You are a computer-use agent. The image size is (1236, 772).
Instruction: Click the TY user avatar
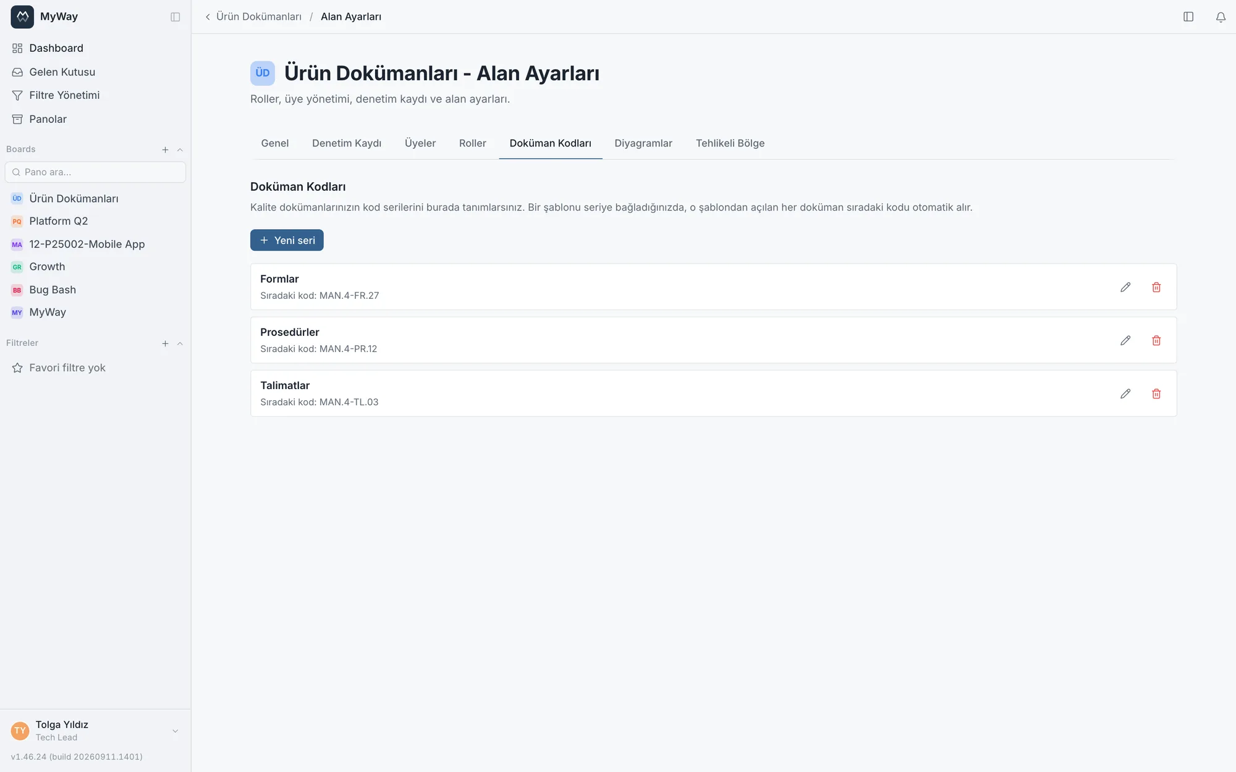click(x=20, y=731)
